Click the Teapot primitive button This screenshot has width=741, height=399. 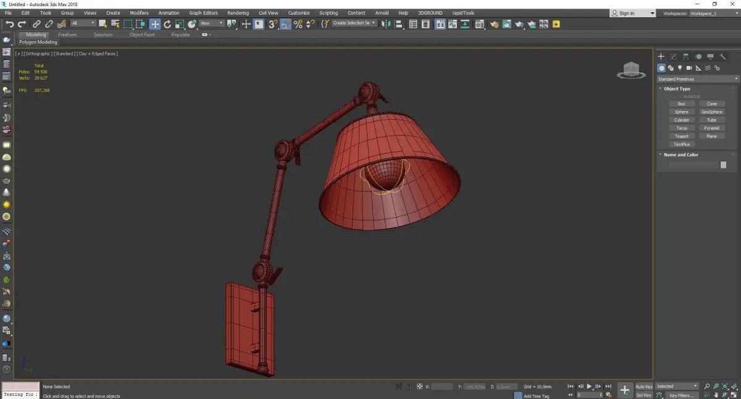click(682, 136)
